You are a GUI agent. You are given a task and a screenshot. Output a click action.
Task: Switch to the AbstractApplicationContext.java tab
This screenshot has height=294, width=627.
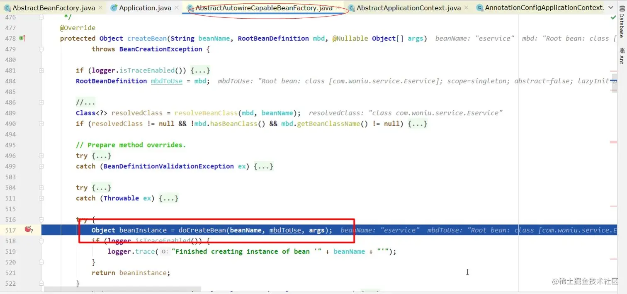point(408,8)
